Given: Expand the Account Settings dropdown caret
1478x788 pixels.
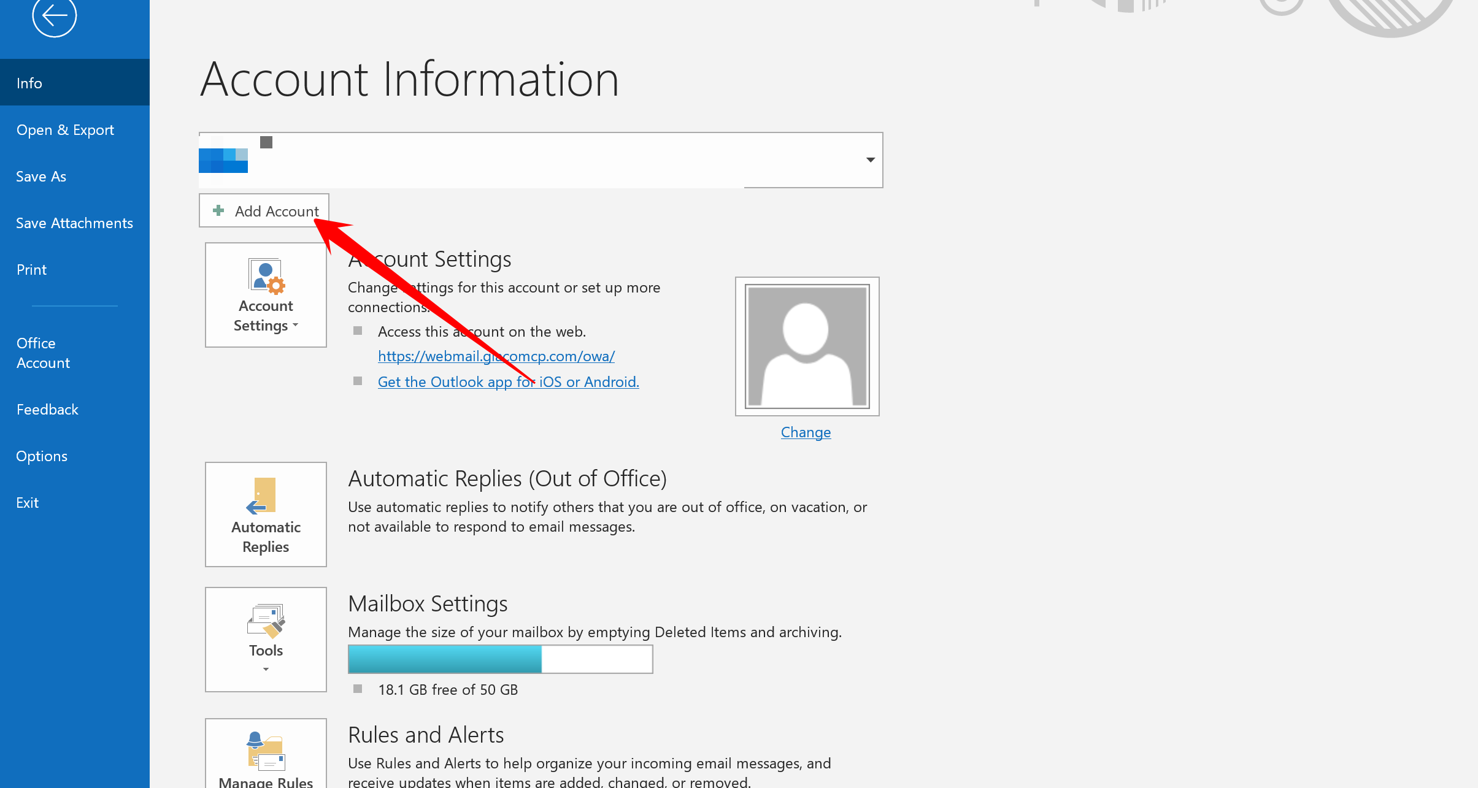Looking at the screenshot, I should pos(296,326).
